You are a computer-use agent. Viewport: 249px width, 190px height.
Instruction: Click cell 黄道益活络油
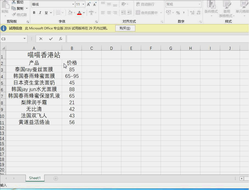(x=34, y=122)
